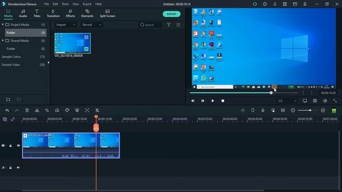Record voiceover with microphone icon
342x192 pixels.
263,110
